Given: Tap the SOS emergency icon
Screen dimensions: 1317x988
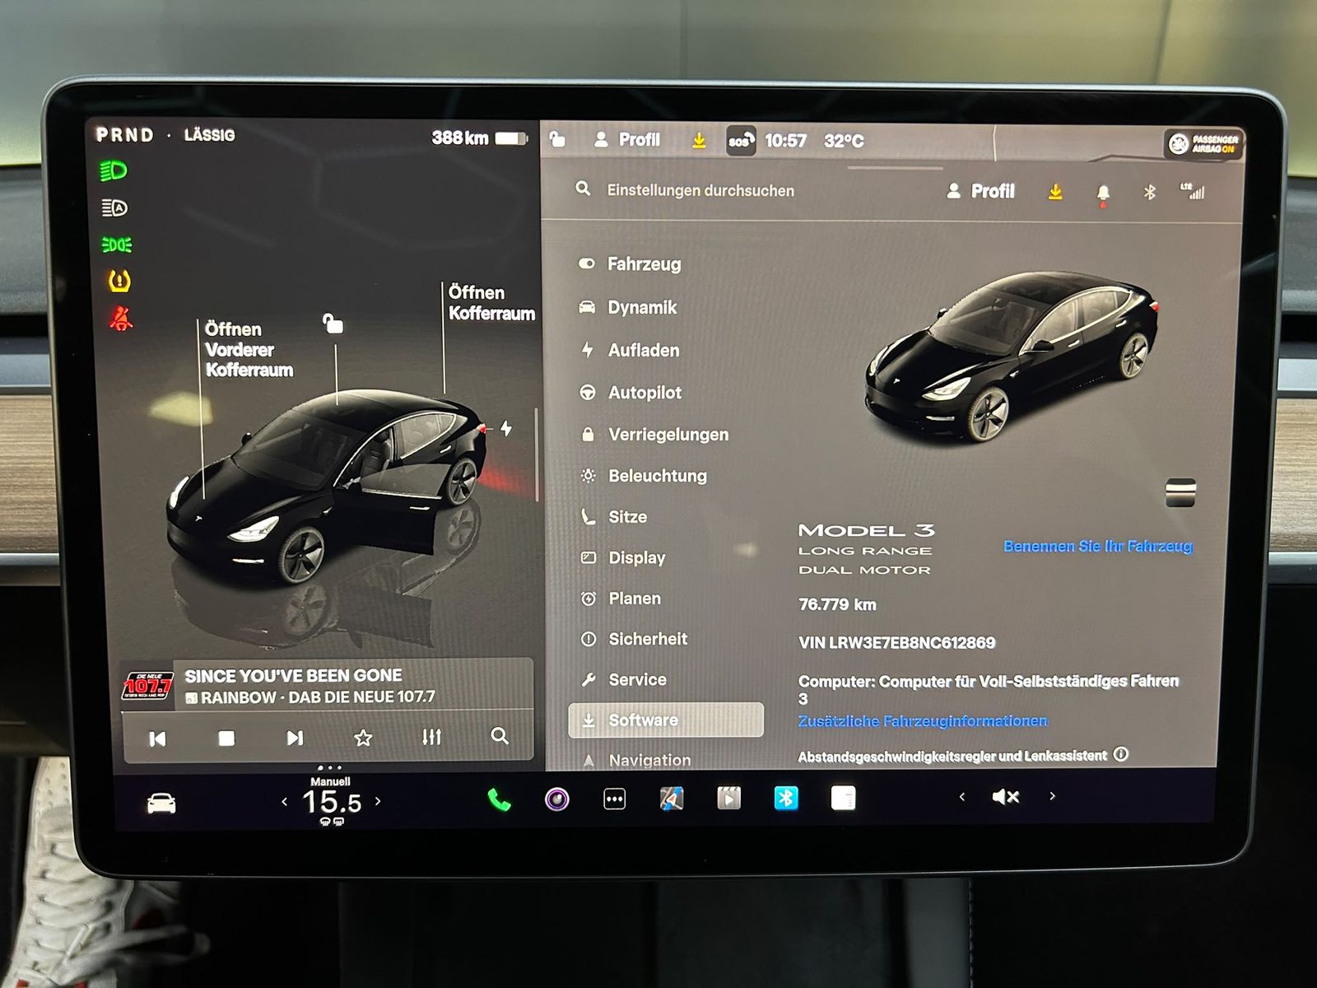Looking at the screenshot, I should pyautogui.click(x=740, y=141).
